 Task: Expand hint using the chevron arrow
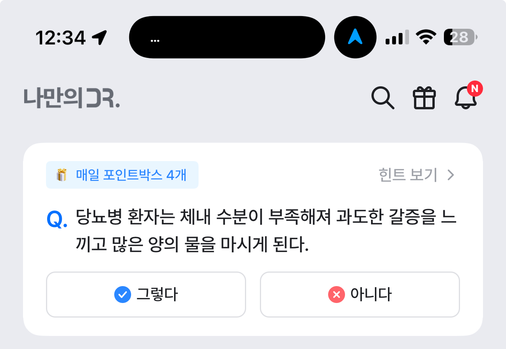[451, 175]
